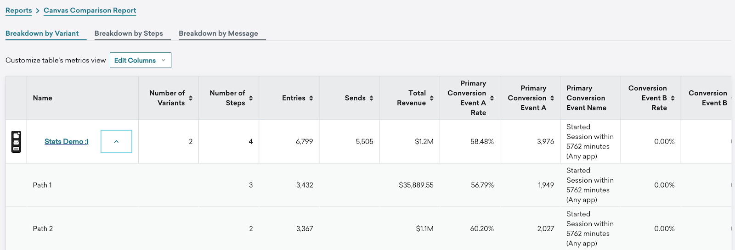Sort the Entries column
This screenshot has width=735, height=250.
point(311,98)
